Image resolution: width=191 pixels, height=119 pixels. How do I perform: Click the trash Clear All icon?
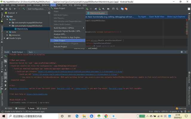(x=5, y=85)
